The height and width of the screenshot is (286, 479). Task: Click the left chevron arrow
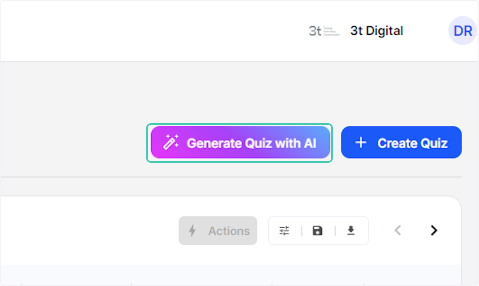(398, 231)
